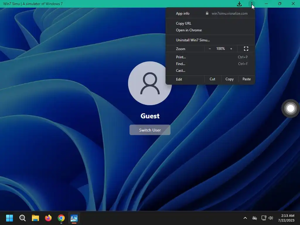Click the lock icon beside win7simu.visnalize.com
This screenshot has width=300, height=225.
(x=207, y=13)
